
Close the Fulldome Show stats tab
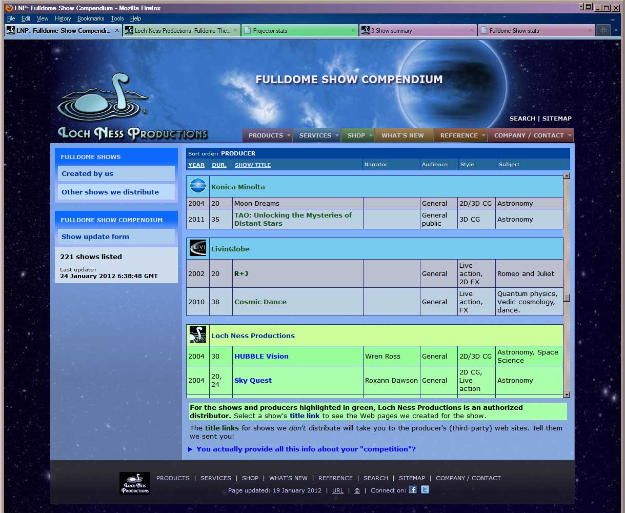coord(590,30)
